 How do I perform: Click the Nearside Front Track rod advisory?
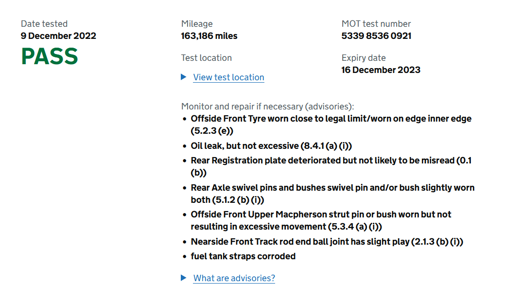pyautogui.click(x=327, y=241)
